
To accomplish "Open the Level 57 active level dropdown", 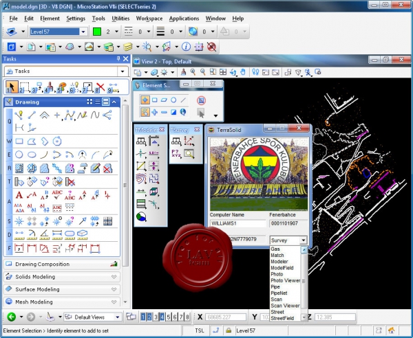I will [x=83, y=32].
